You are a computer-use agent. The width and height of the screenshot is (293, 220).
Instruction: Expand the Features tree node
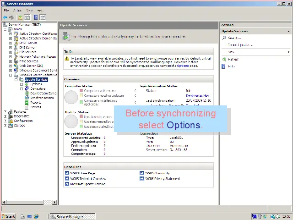pos(5,112)
